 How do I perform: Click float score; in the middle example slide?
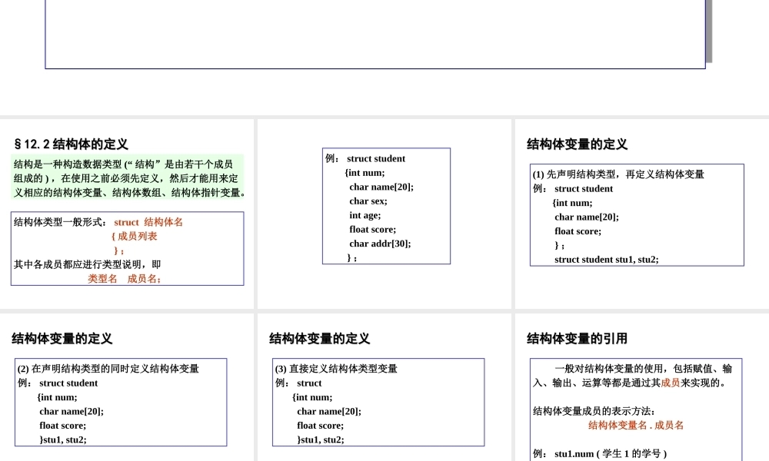coord(373,229)
